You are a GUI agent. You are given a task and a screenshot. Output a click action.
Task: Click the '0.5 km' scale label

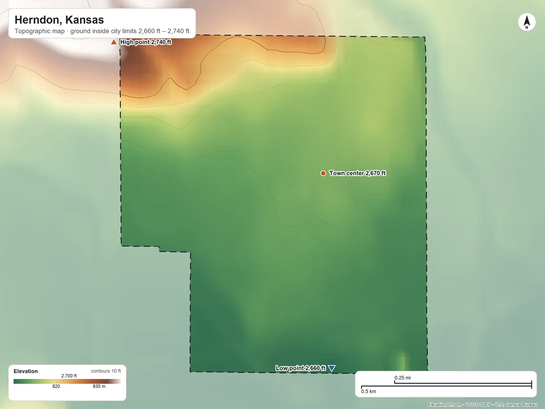(369, 391)
